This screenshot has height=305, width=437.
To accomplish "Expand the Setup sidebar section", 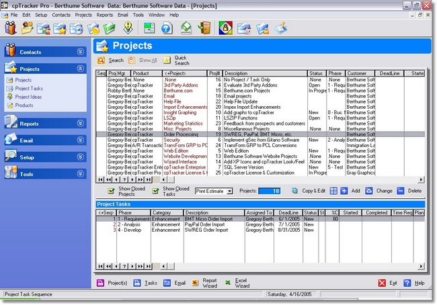I will [80, 157].
